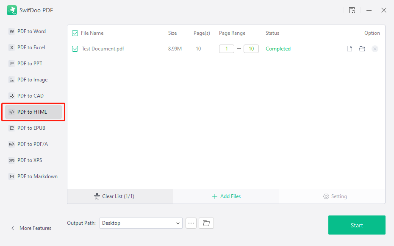Click the Page Range column header

tap(232, 33)
